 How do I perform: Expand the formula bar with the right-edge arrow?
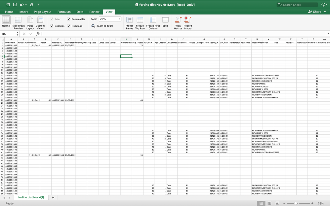[328, 34]
